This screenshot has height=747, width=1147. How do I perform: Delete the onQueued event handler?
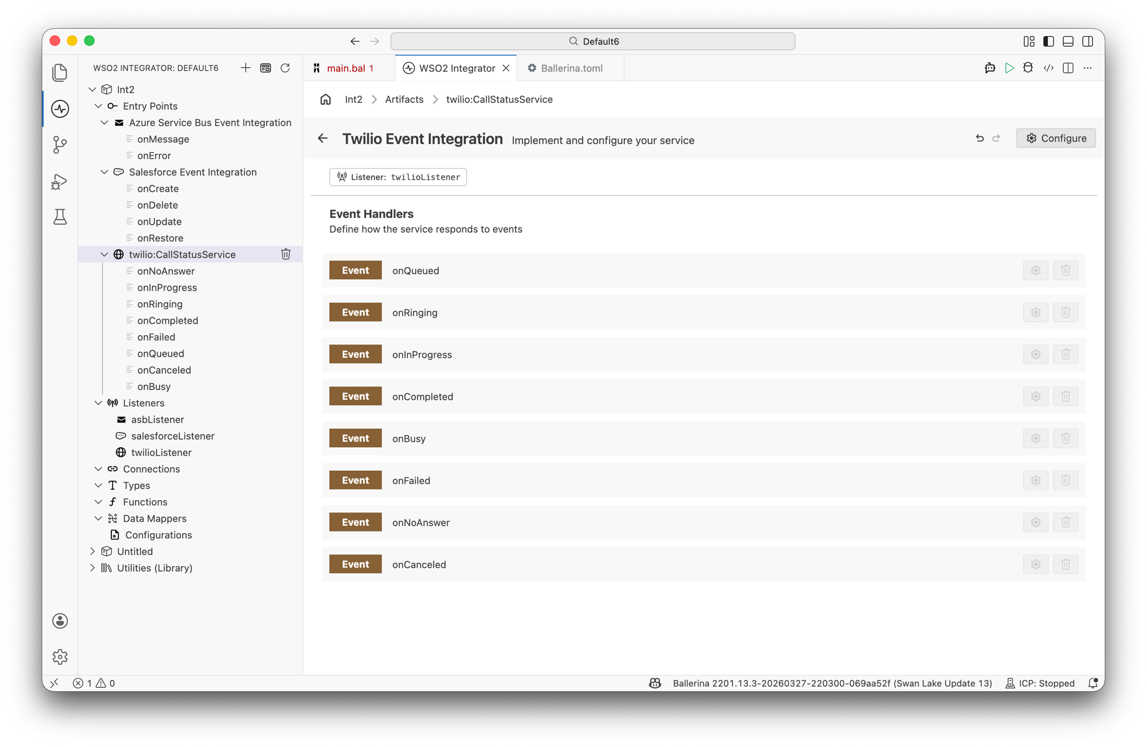click(1066, 271)
